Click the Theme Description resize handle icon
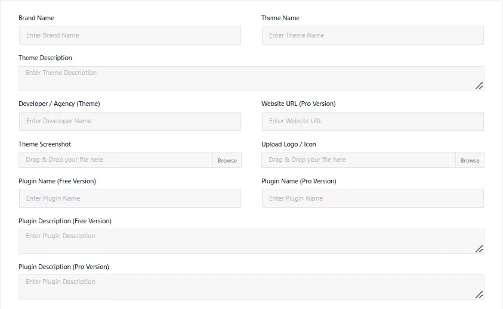Image resolution: width=503 pixels, height=309 pixels. click(x=479, y=86)
